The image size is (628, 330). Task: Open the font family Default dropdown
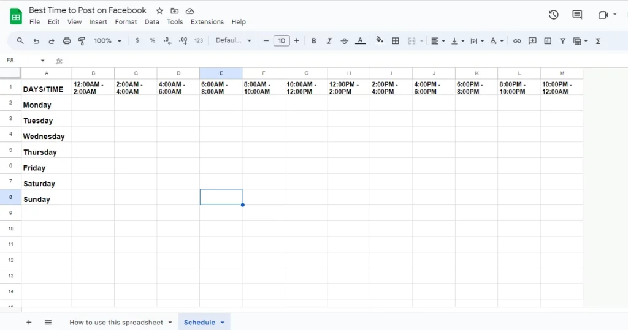(234, 41)
